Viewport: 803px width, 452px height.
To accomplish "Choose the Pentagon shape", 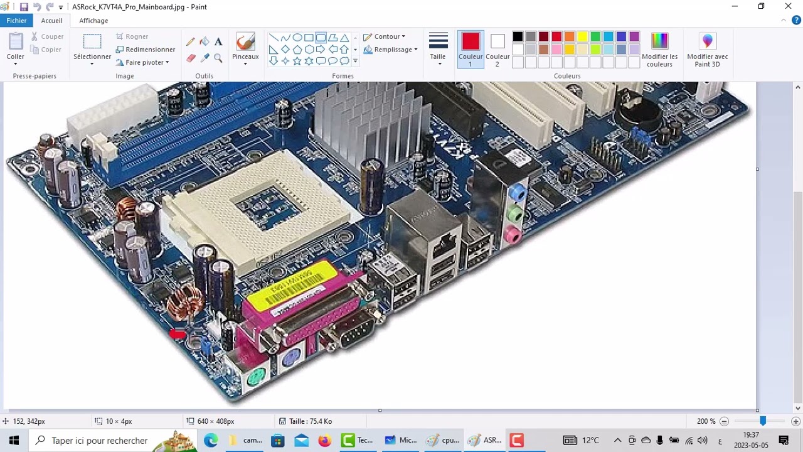I will 297,50.
